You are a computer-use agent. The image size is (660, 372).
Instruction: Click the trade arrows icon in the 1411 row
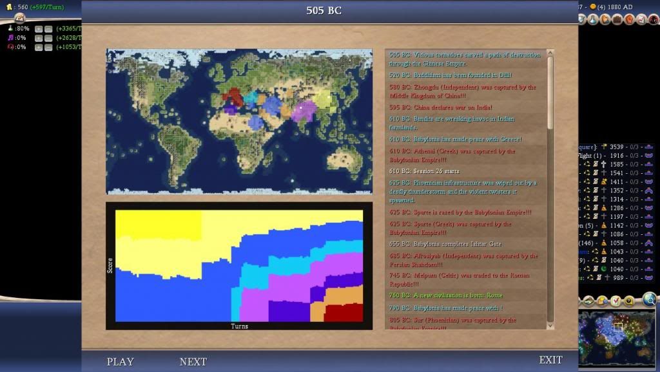[587, 181]
